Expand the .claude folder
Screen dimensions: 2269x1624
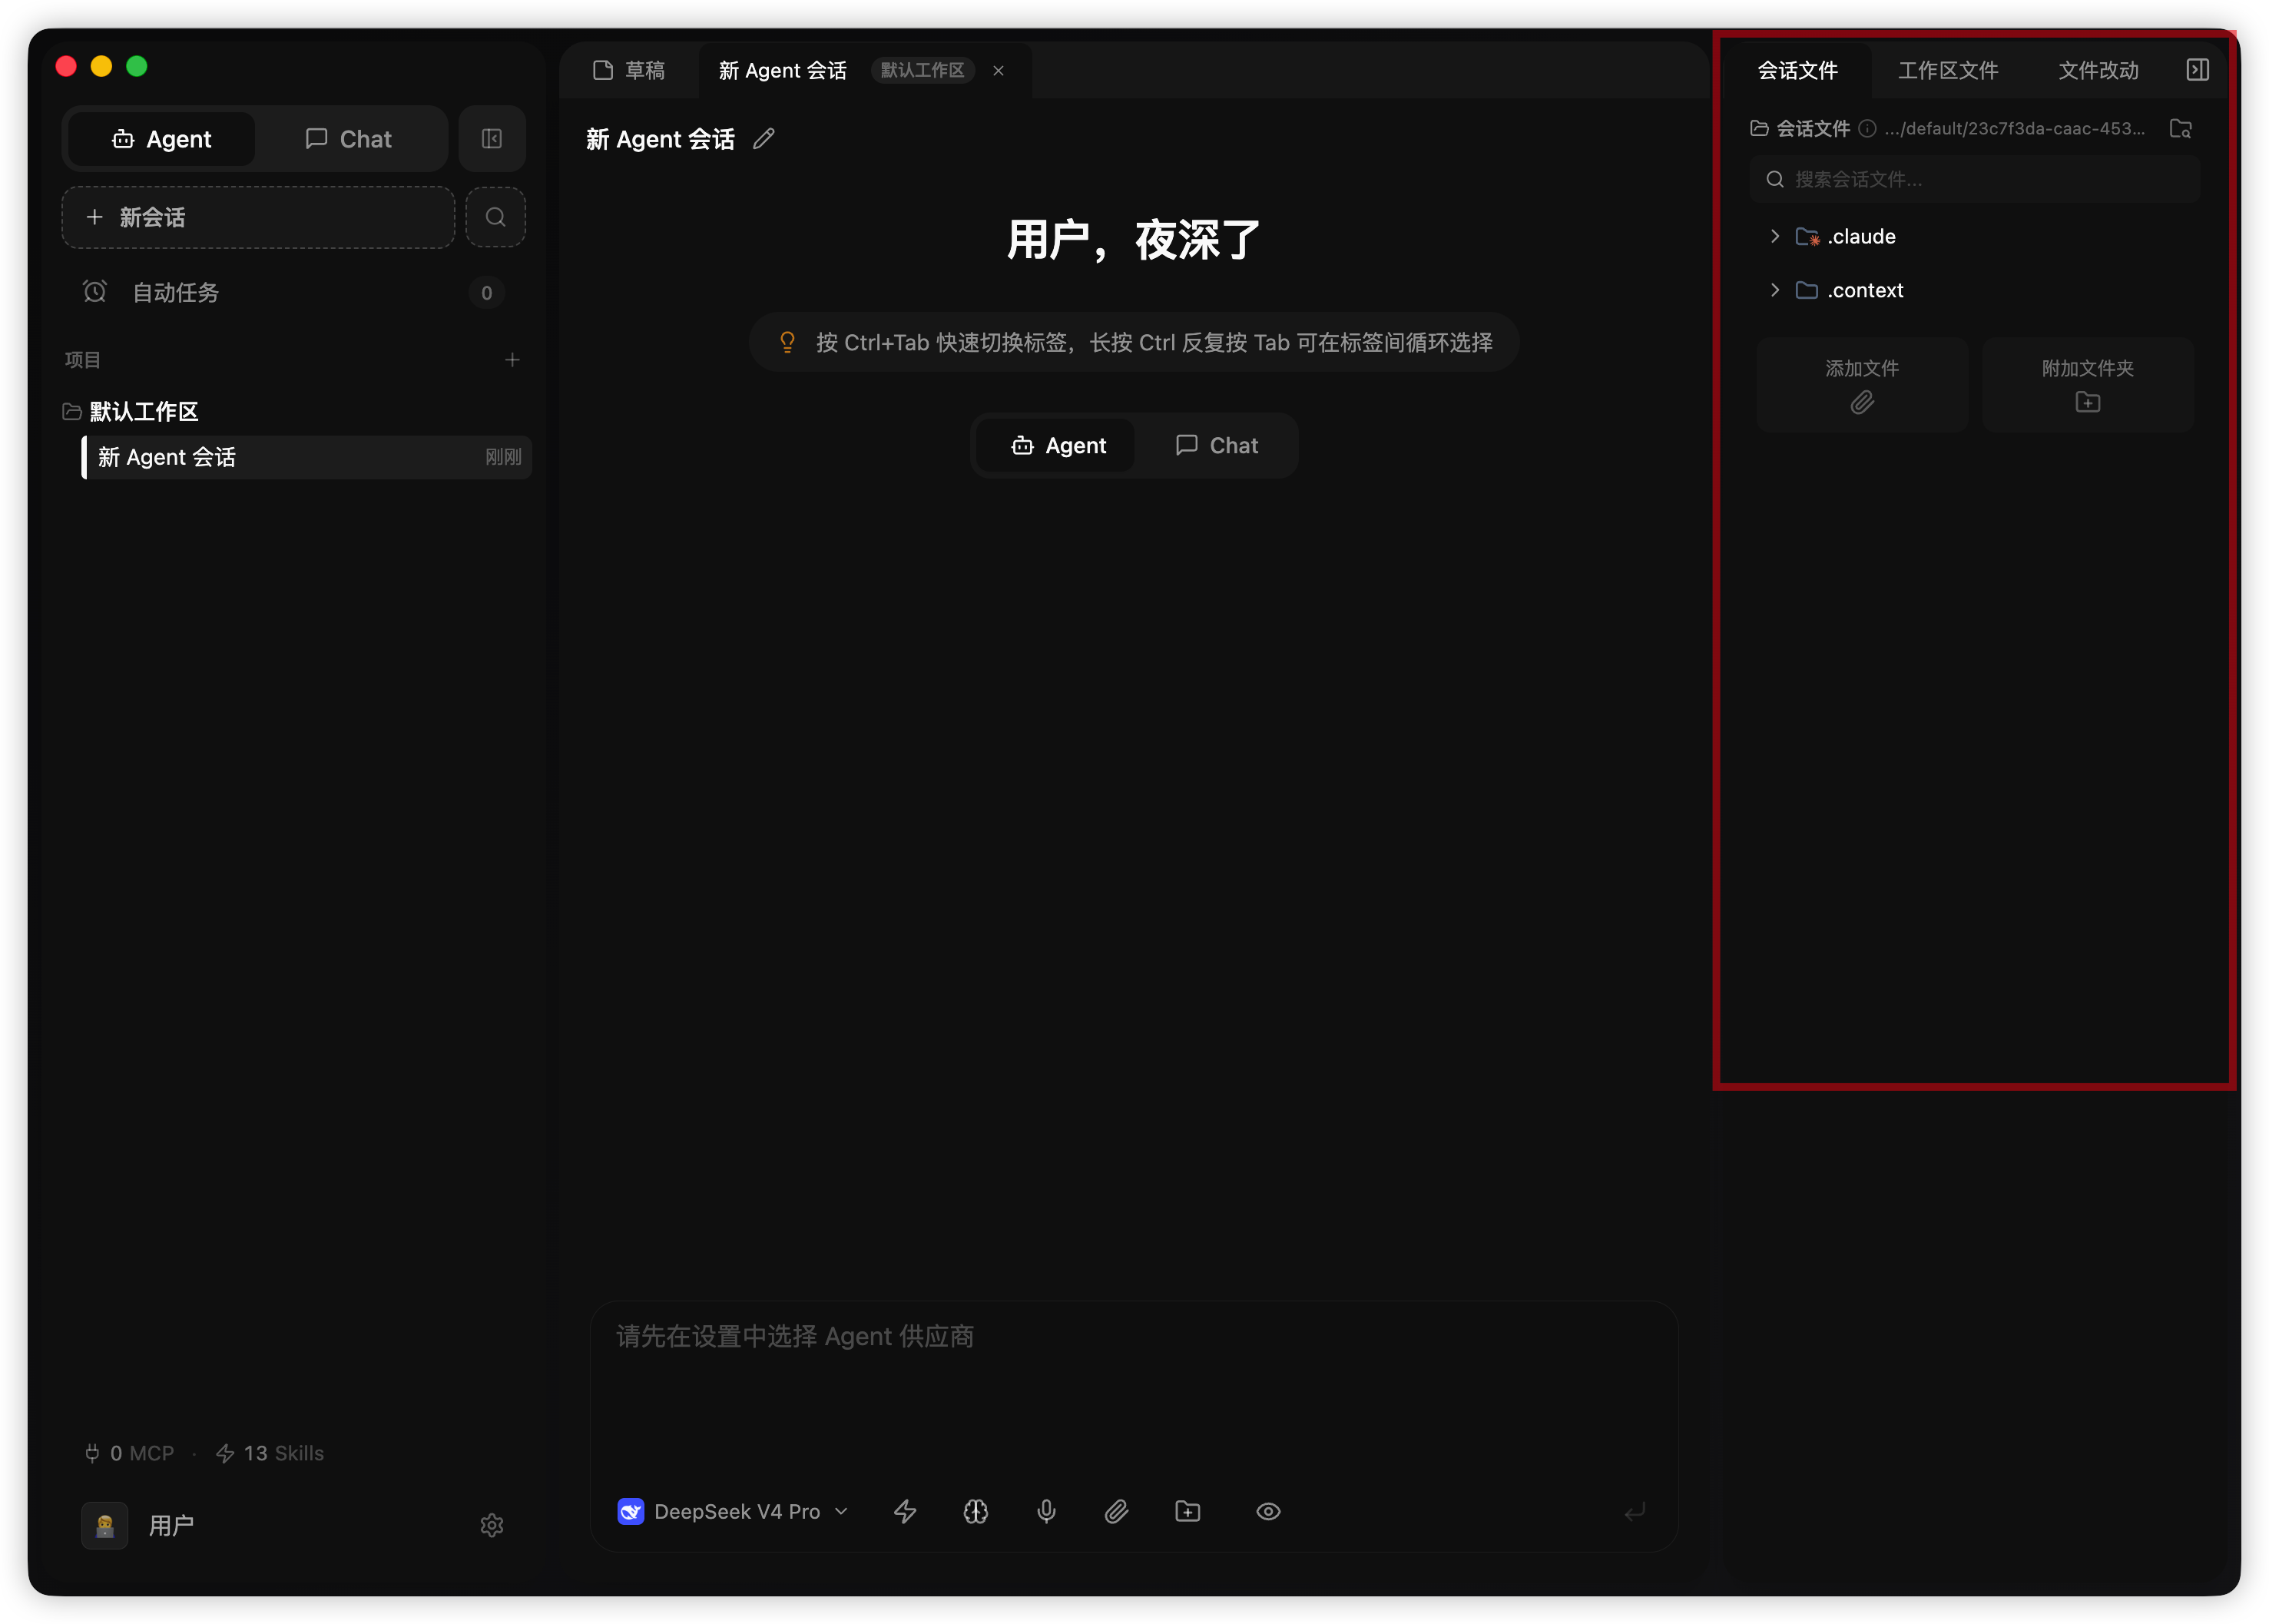(x=1774, y=236)
